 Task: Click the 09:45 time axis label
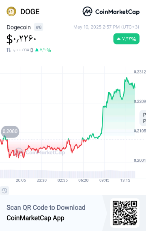click(104, 180)
